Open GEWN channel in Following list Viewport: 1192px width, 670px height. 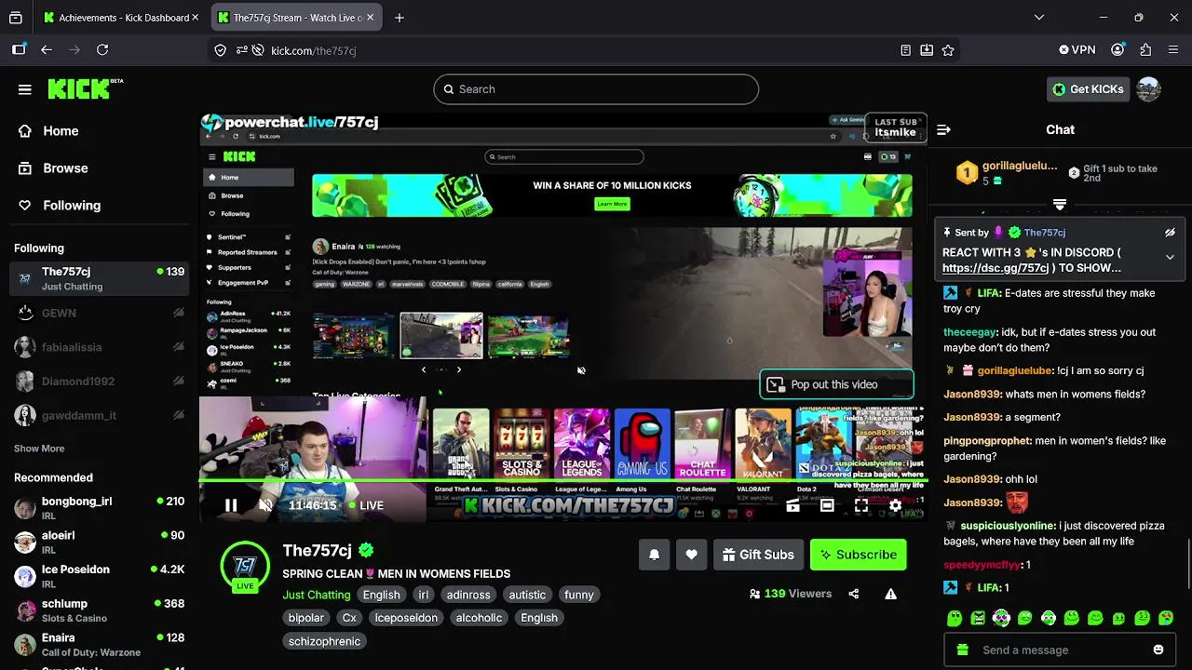point(98,314)
